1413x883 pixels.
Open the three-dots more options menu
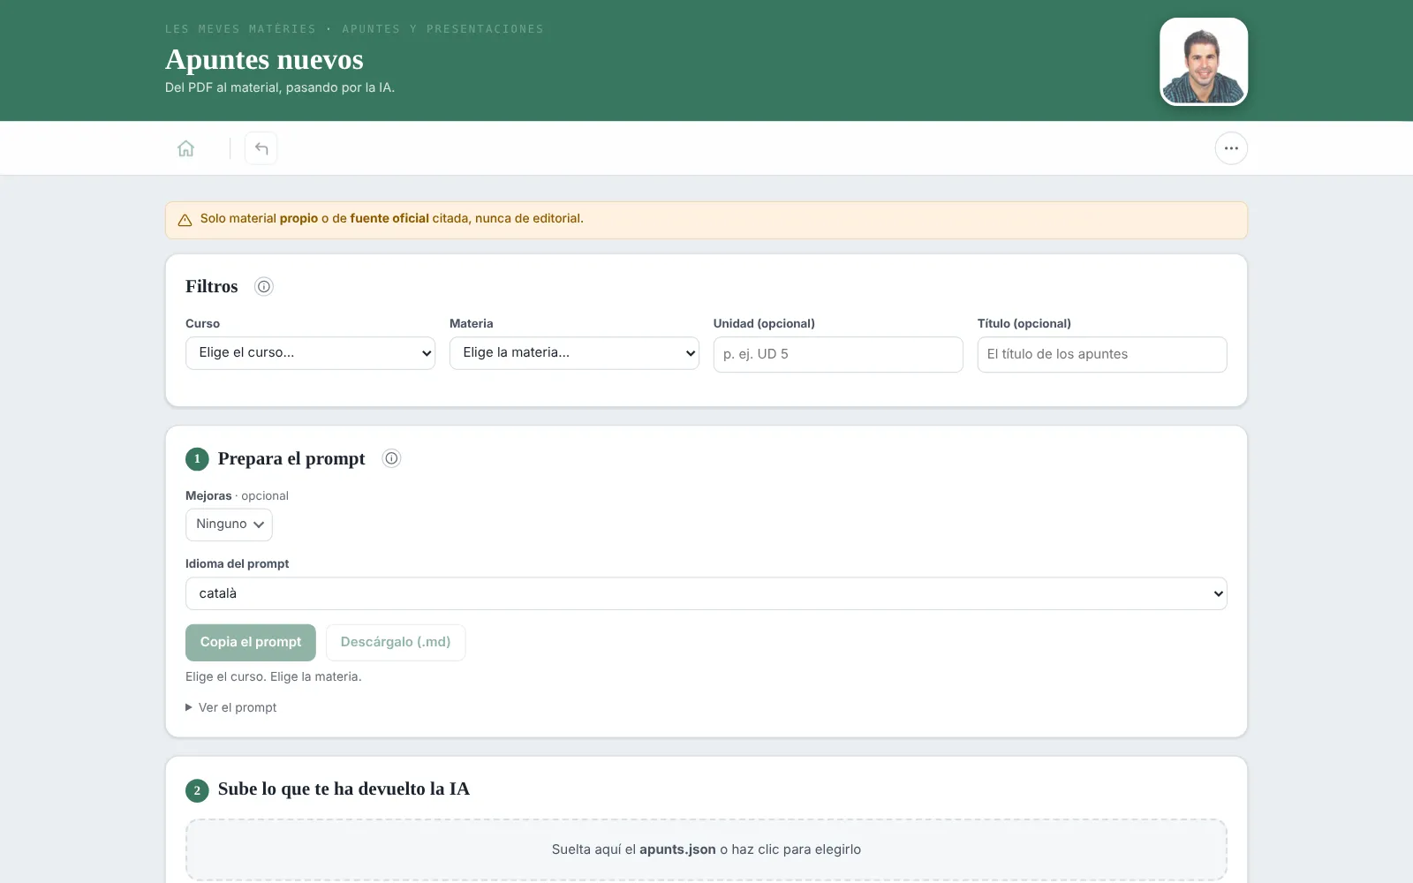[x=1231, y=148]
